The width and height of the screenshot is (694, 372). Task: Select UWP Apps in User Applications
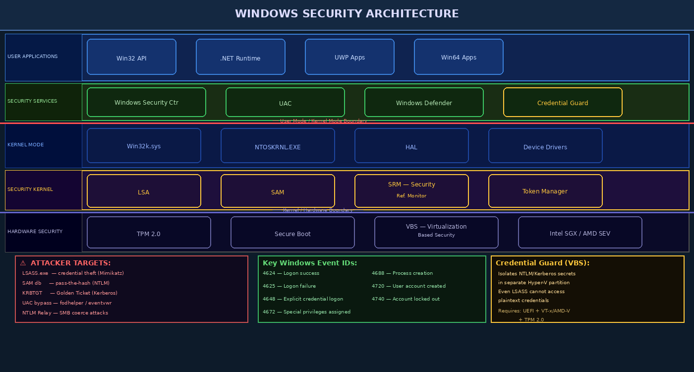click(349, 57)
